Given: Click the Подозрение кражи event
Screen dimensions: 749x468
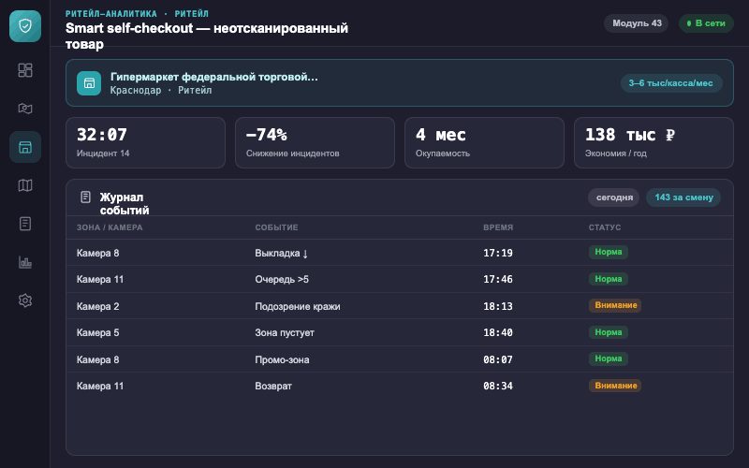Looking at the screenshot, I should 298,307.
